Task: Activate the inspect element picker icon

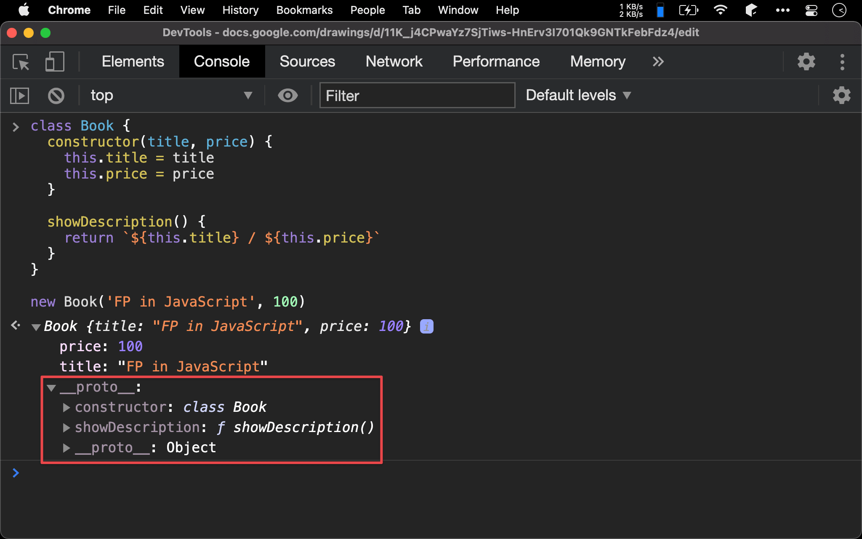Action: [x=21, y=62]
